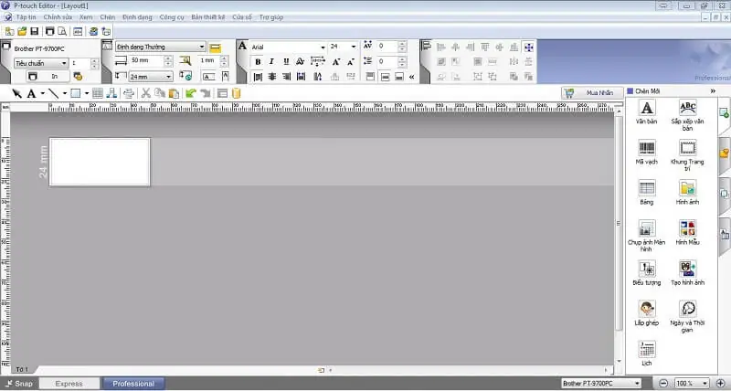Click the paste clipboard icon

tap(174, 93)
